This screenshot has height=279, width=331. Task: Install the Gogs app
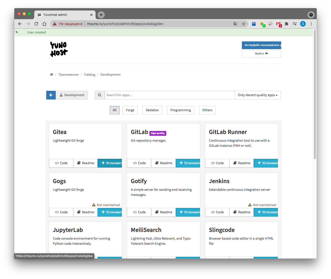tap(110, 212)
